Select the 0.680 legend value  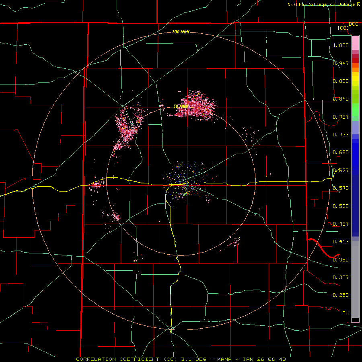click(x=341, y=152)
